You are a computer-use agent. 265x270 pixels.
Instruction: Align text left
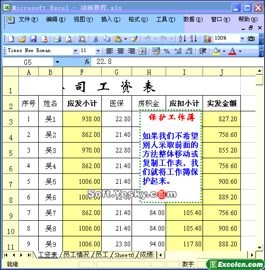pyautogui.click(x=109, y=51)
